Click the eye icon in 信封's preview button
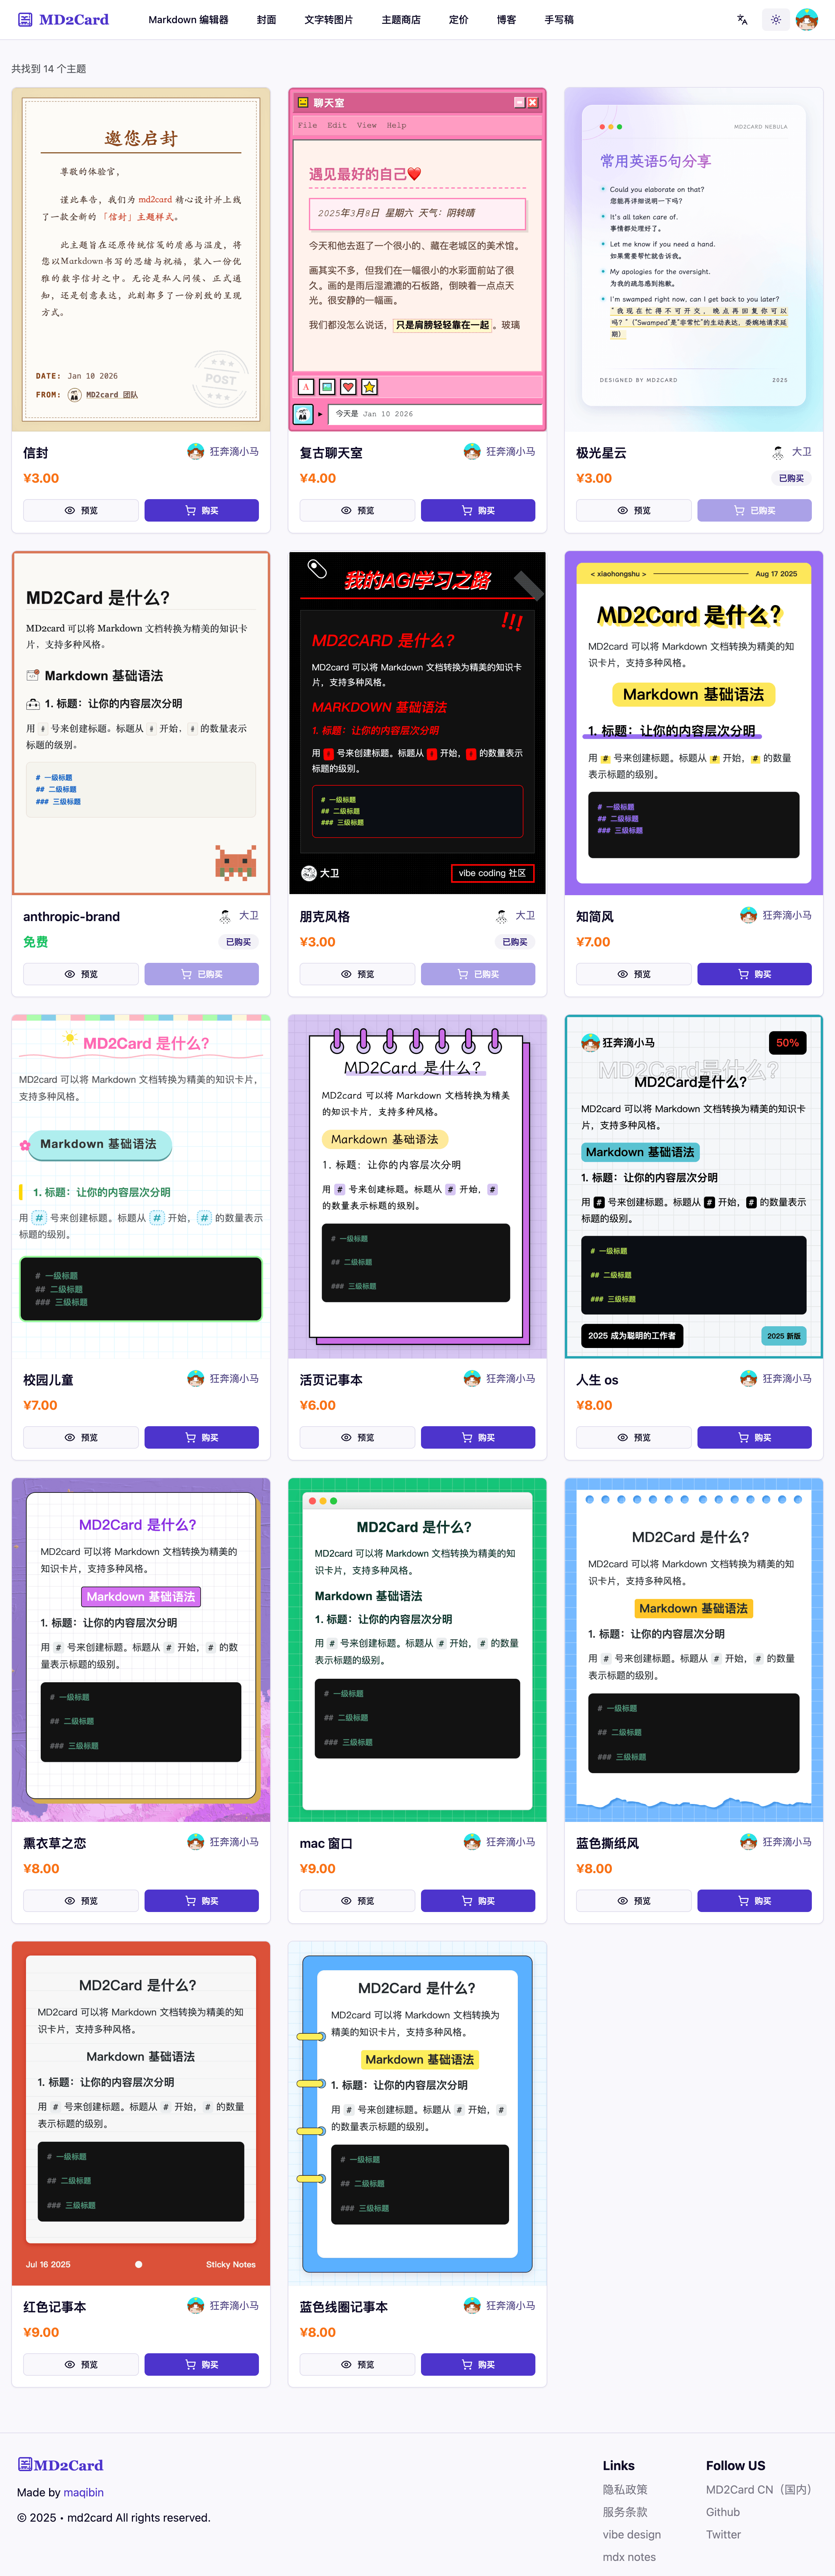 [x=70, y=510]
